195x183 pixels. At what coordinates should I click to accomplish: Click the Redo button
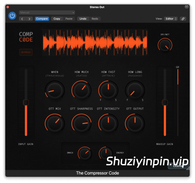coord(95,19)
